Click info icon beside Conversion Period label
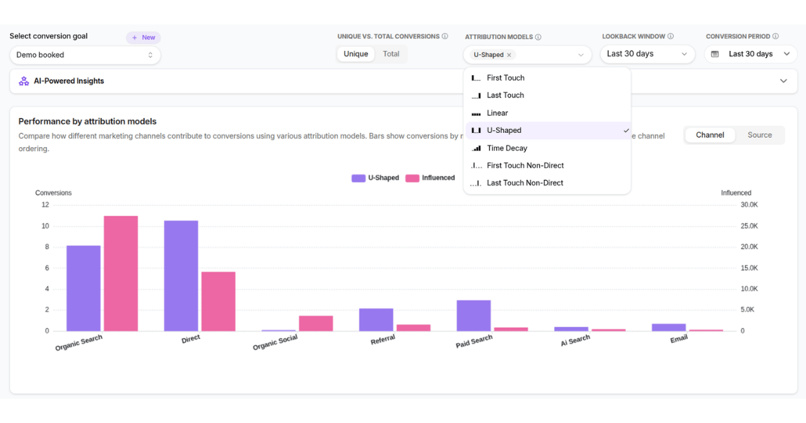 tap(776, 36)
